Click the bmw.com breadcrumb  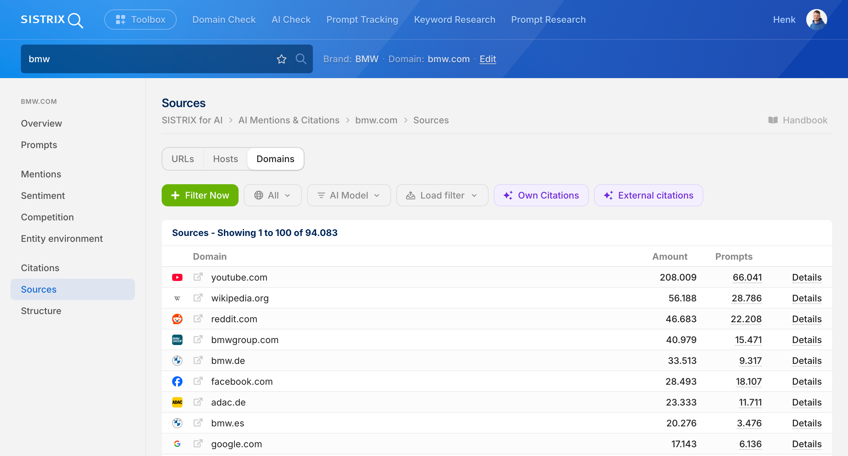(376, 120)
